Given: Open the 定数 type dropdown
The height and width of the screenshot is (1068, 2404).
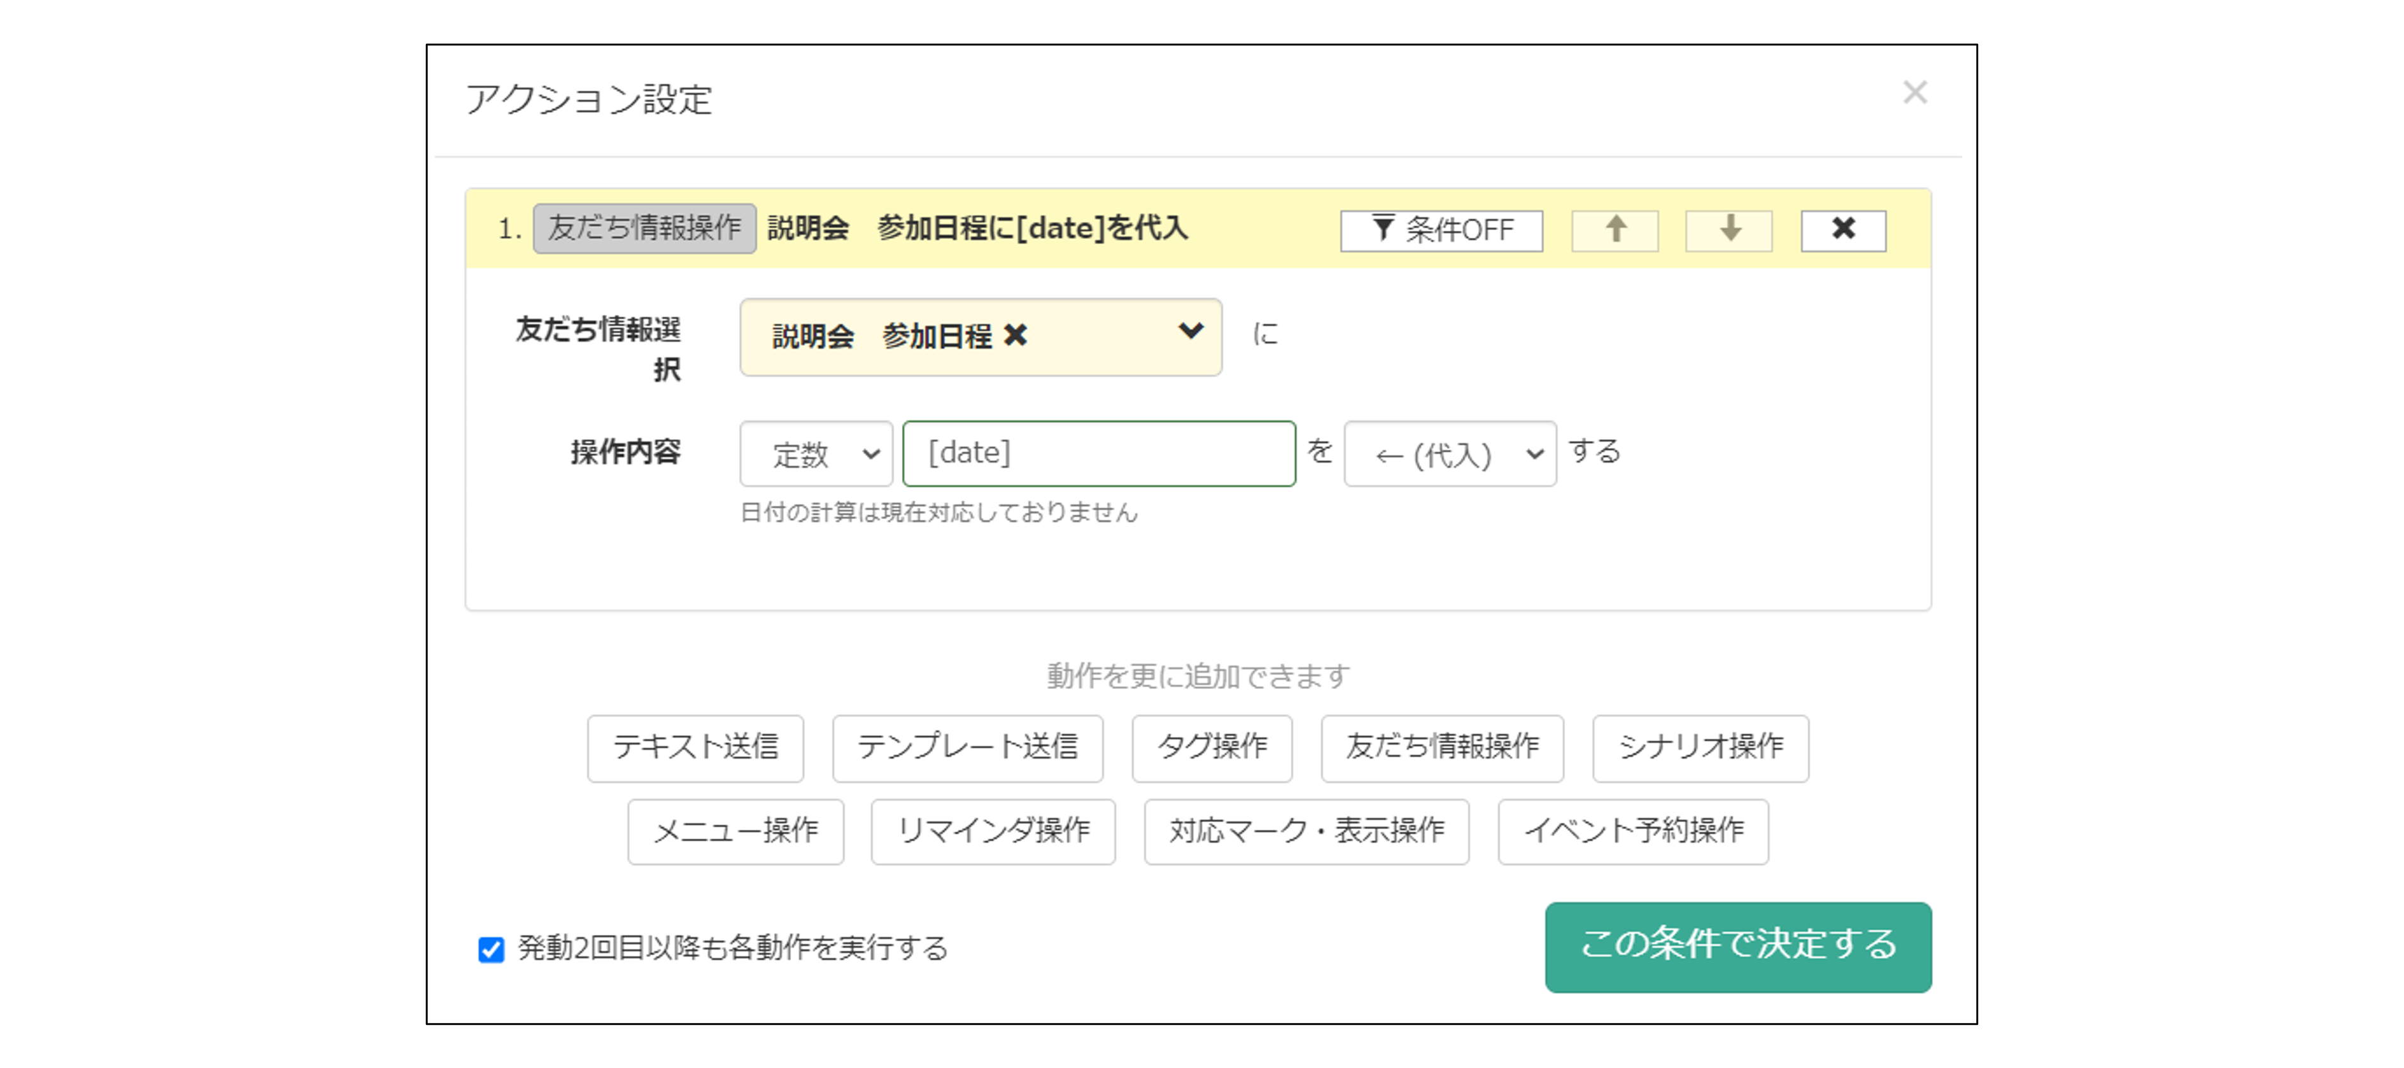Looking at the screenshot, I should pos(816,454).
